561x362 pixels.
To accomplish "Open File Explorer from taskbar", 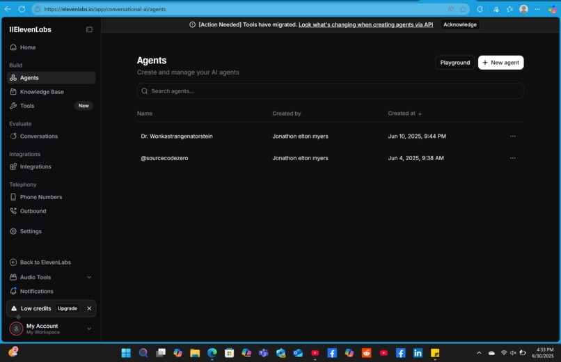I will (x=195, y=353).
